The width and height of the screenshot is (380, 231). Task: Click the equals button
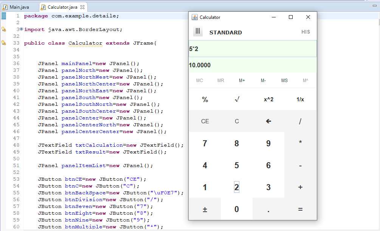click(x=300, y=209)
